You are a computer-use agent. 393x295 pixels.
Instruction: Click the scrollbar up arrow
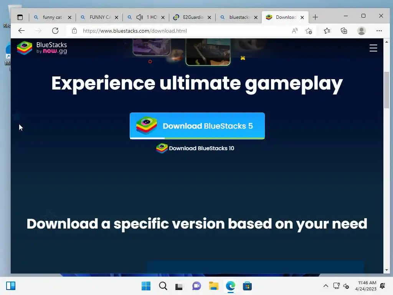[386, 42]
